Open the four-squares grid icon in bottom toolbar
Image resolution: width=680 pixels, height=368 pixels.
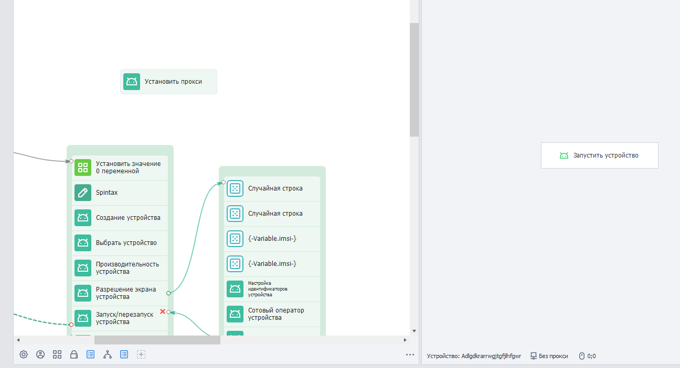pyautogui.click(x=57, y=354)
